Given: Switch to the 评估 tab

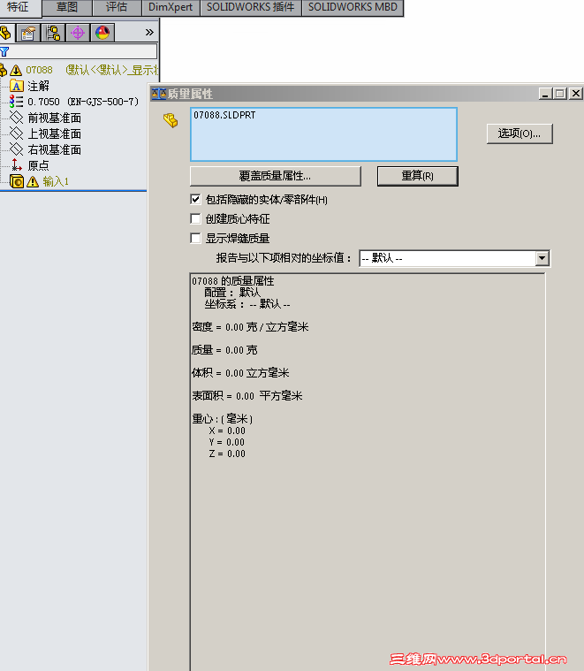Looking at the screenshot, I should point(117,7).
